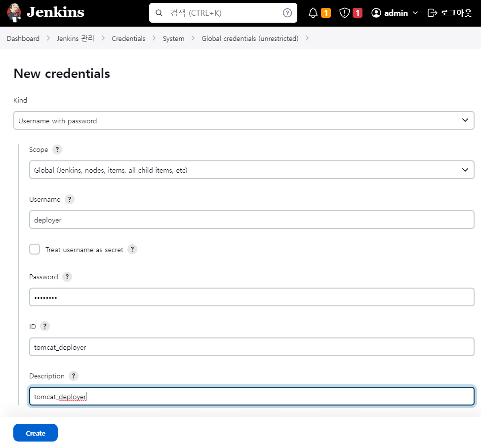481x444 pixels.
Task: Click the orange notification count badge
Action: (326, 13)
